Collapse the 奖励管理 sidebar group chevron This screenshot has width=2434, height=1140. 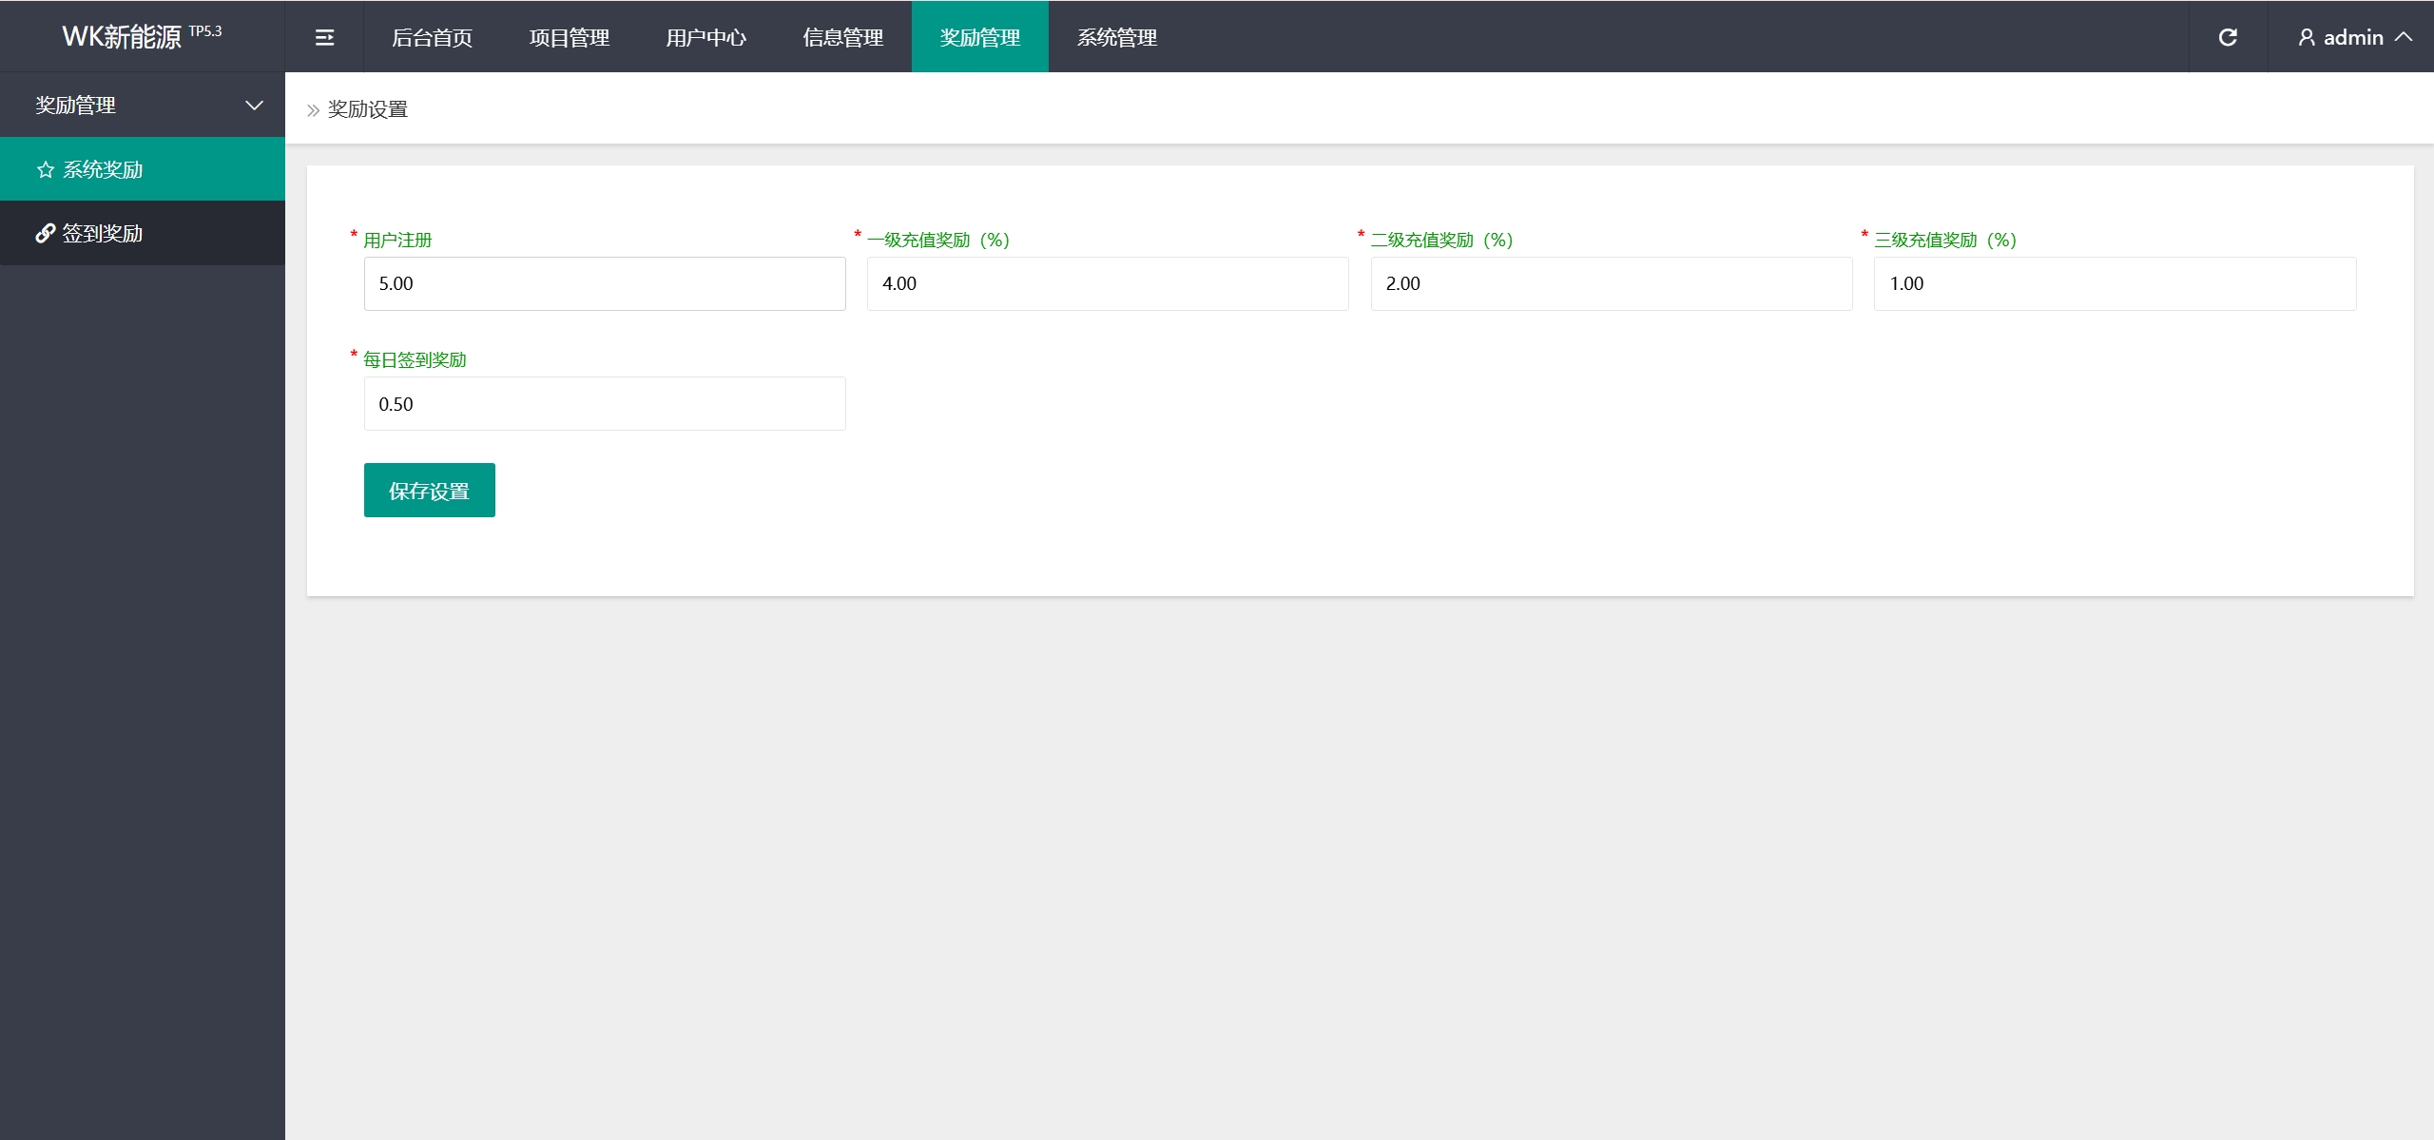pos(254,105)
